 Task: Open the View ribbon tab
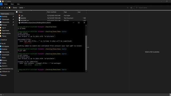[18, 4]
